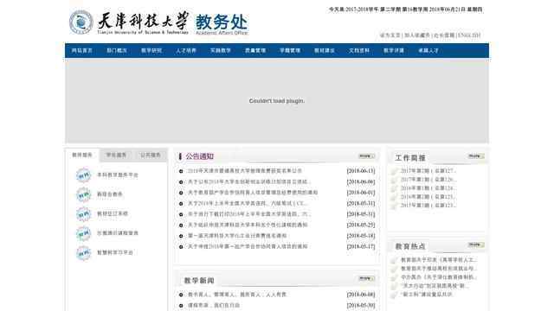This screenshot has width=554, height=311.
Task: Click the page icon beside "新工科"建设复旦共识
Action: 394,295
